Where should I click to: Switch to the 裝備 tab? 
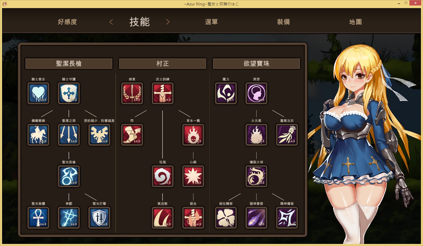[283, 22]
